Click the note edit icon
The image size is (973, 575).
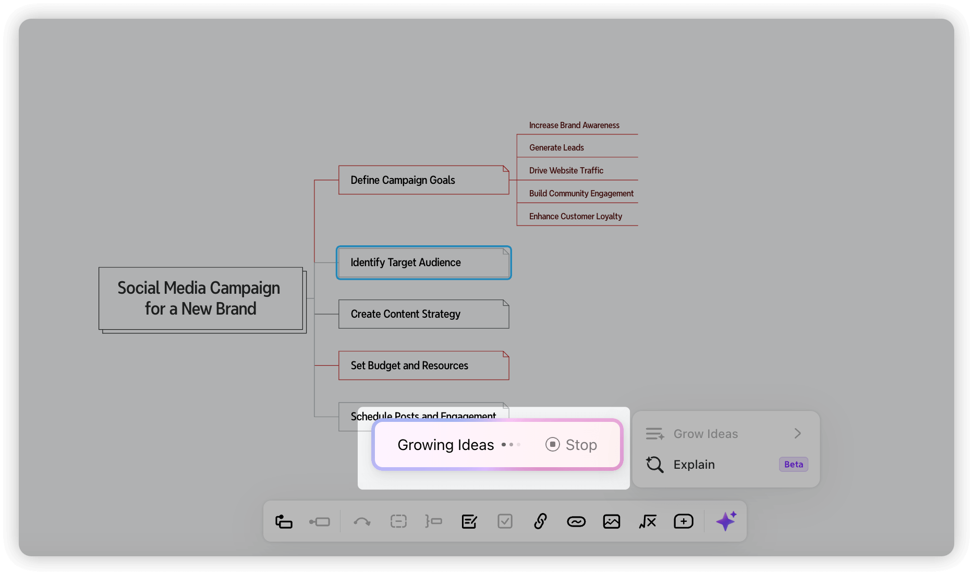pyautogui.click(x=469, y=521)
